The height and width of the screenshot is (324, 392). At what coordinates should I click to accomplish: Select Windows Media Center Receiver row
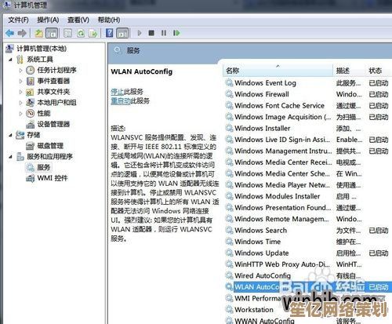pyautogui.click(x=308, y=162)
